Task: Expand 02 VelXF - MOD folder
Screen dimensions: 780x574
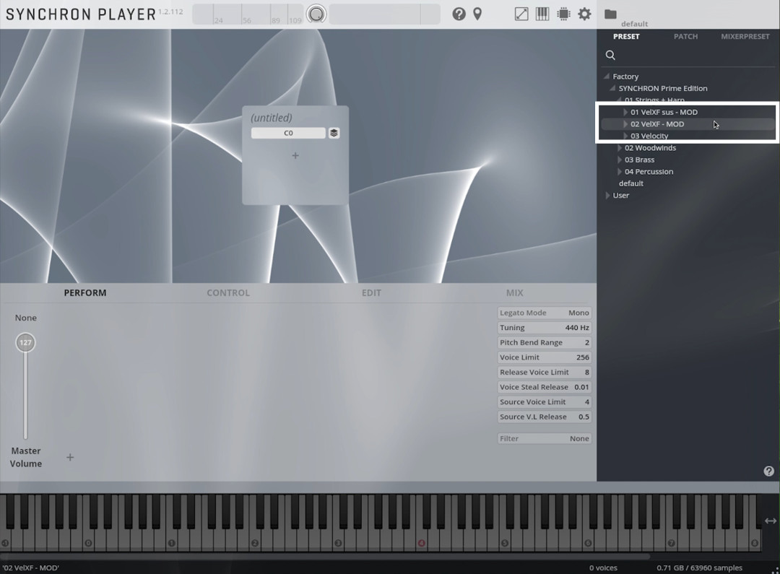Action: (625, 124)
